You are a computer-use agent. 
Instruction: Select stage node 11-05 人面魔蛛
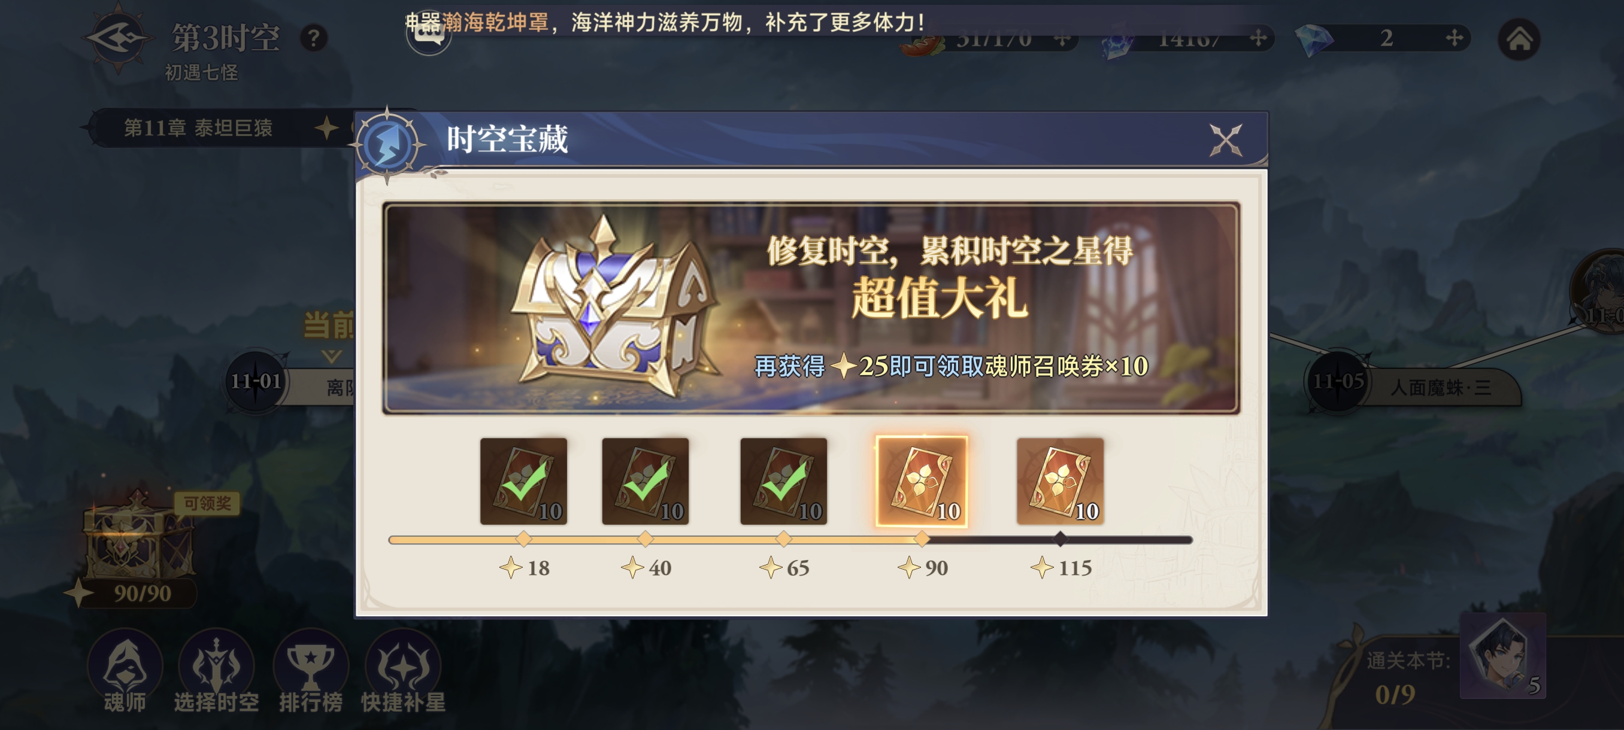pos(1412,384)
